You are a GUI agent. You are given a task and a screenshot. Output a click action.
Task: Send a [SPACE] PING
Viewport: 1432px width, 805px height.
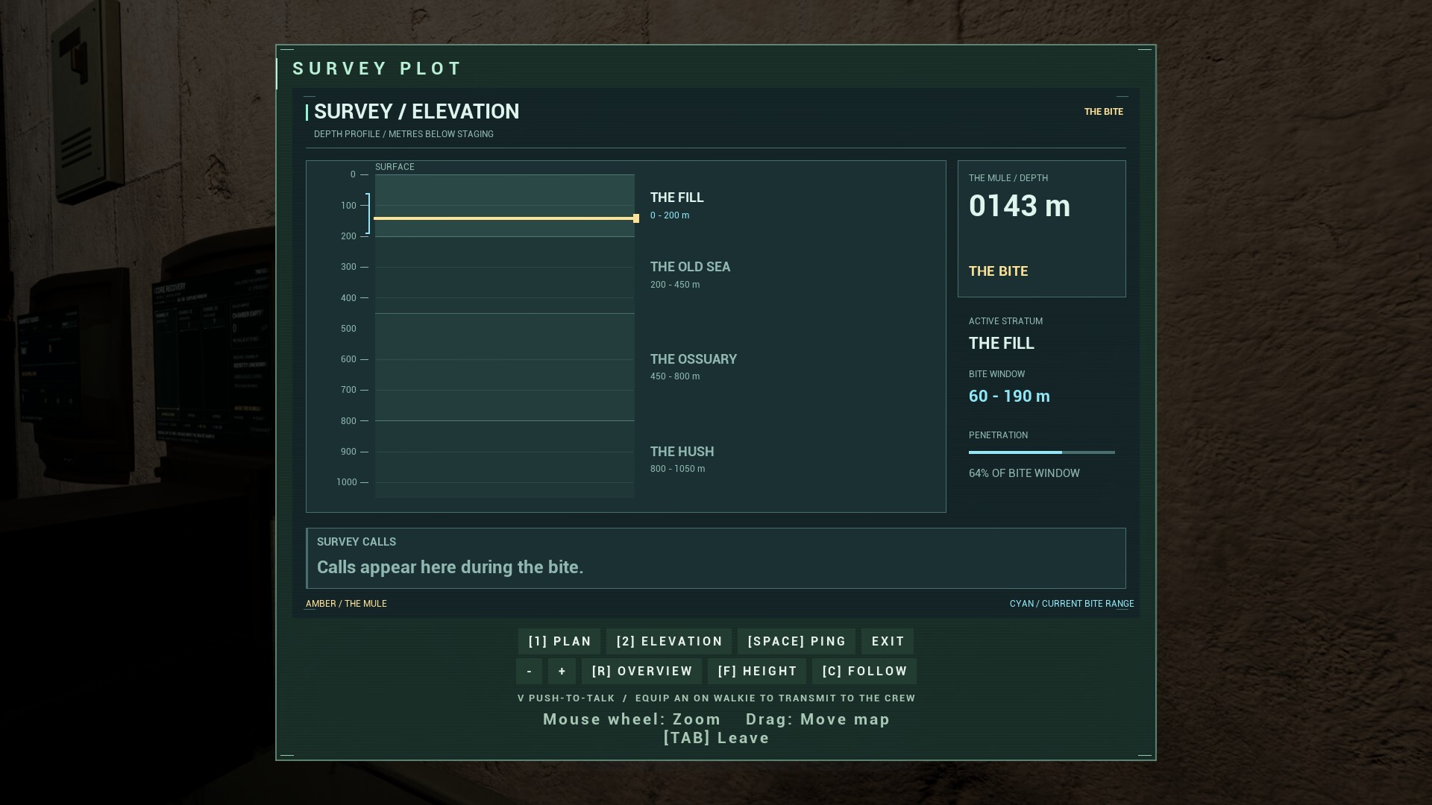tap(797, 641)
